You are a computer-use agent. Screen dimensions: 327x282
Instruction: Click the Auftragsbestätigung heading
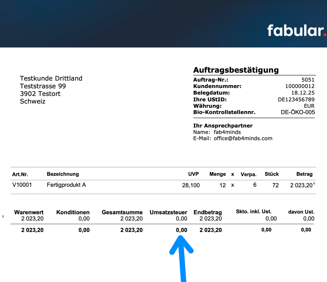(x=236, y=70)
